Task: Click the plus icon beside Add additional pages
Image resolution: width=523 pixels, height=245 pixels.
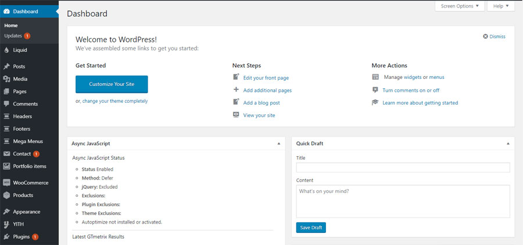Action: tap(236, 89)
